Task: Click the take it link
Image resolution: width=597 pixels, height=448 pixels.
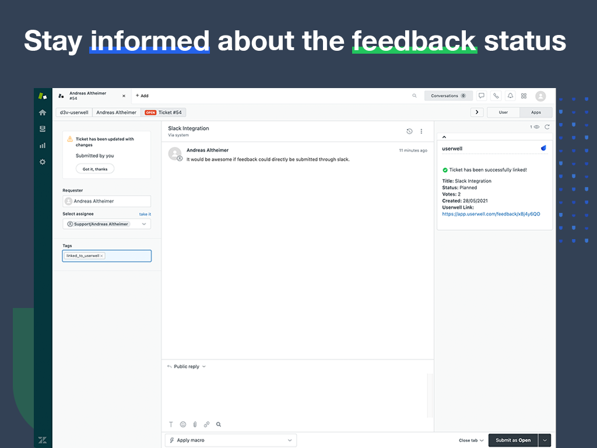Action: click(145, 214)
